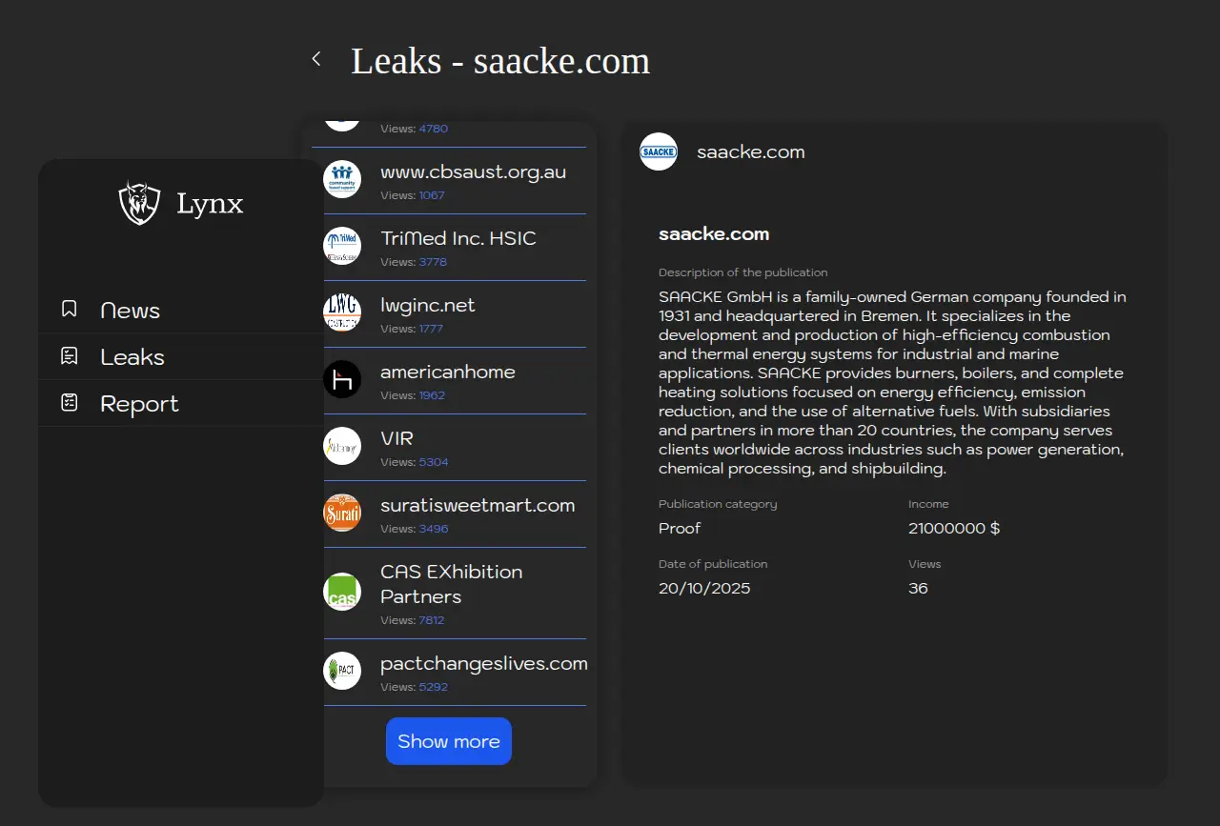The height and width of the screenshot is (826, 1220).
Task: Open the VIR leak entry
Action: [x=396, y=439]
